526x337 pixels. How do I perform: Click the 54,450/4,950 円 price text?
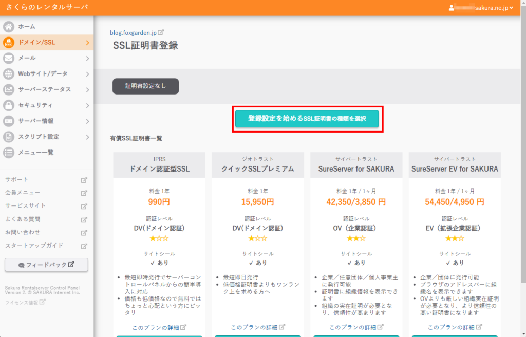[455, 202]
